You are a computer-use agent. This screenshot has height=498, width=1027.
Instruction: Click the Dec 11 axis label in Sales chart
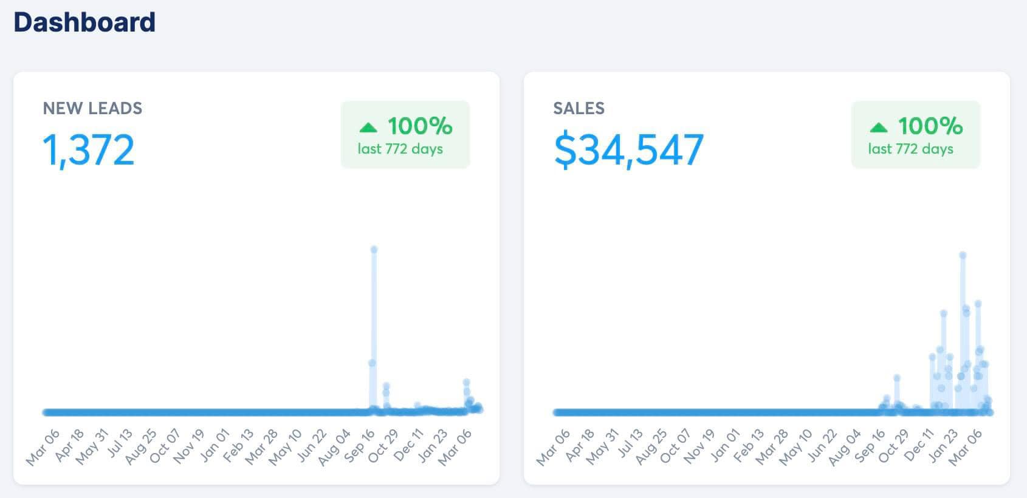tap(919, 446)
